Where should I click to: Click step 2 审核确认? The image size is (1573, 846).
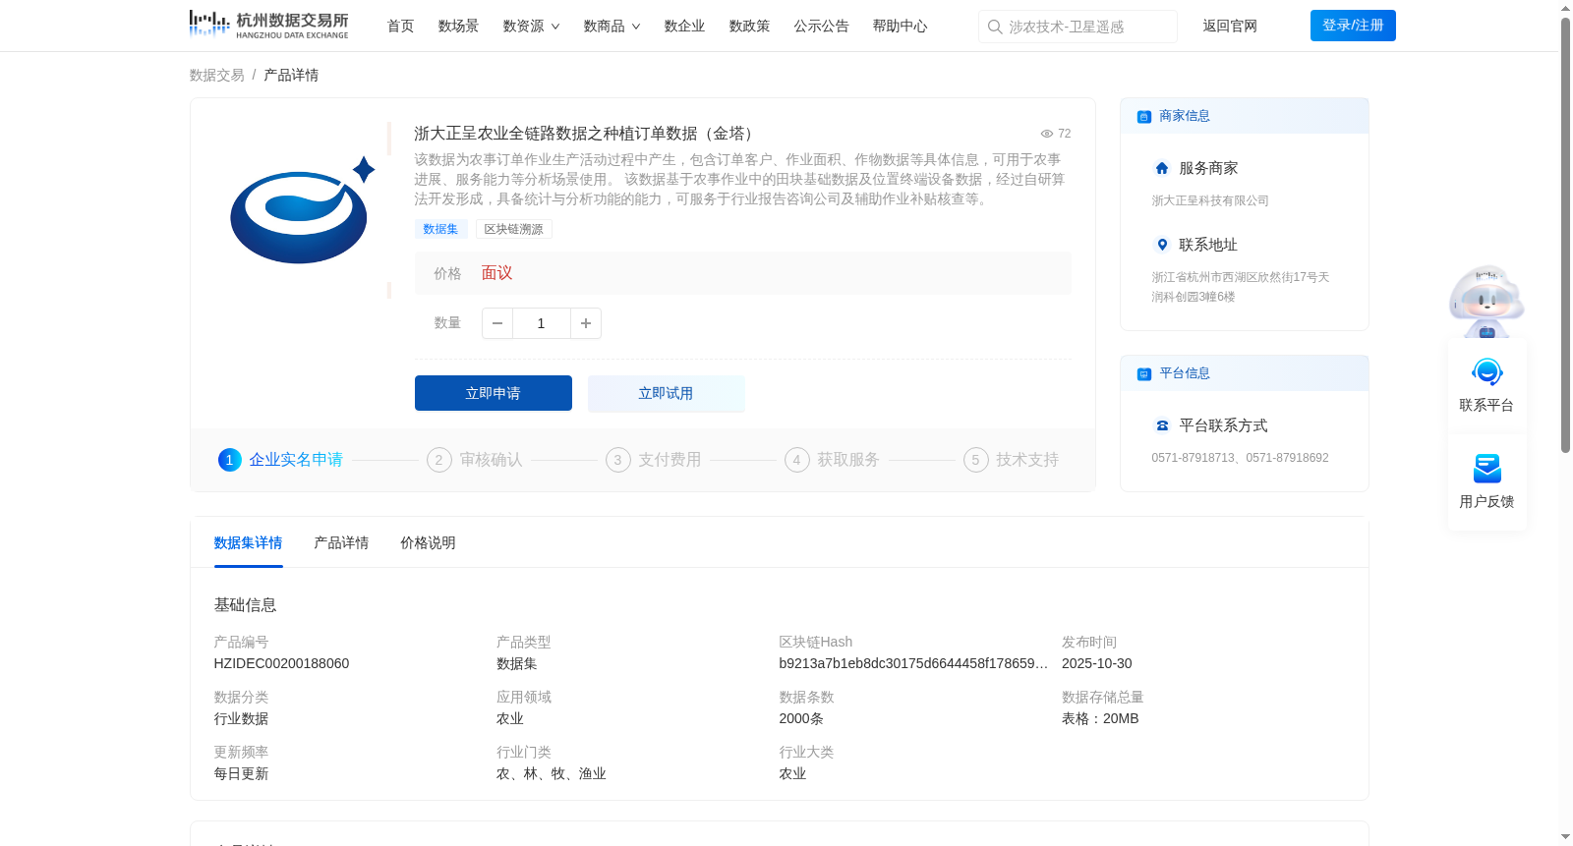point(475,460)
